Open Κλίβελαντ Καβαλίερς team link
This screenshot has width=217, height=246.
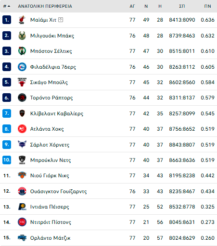(x=57, y=113)
